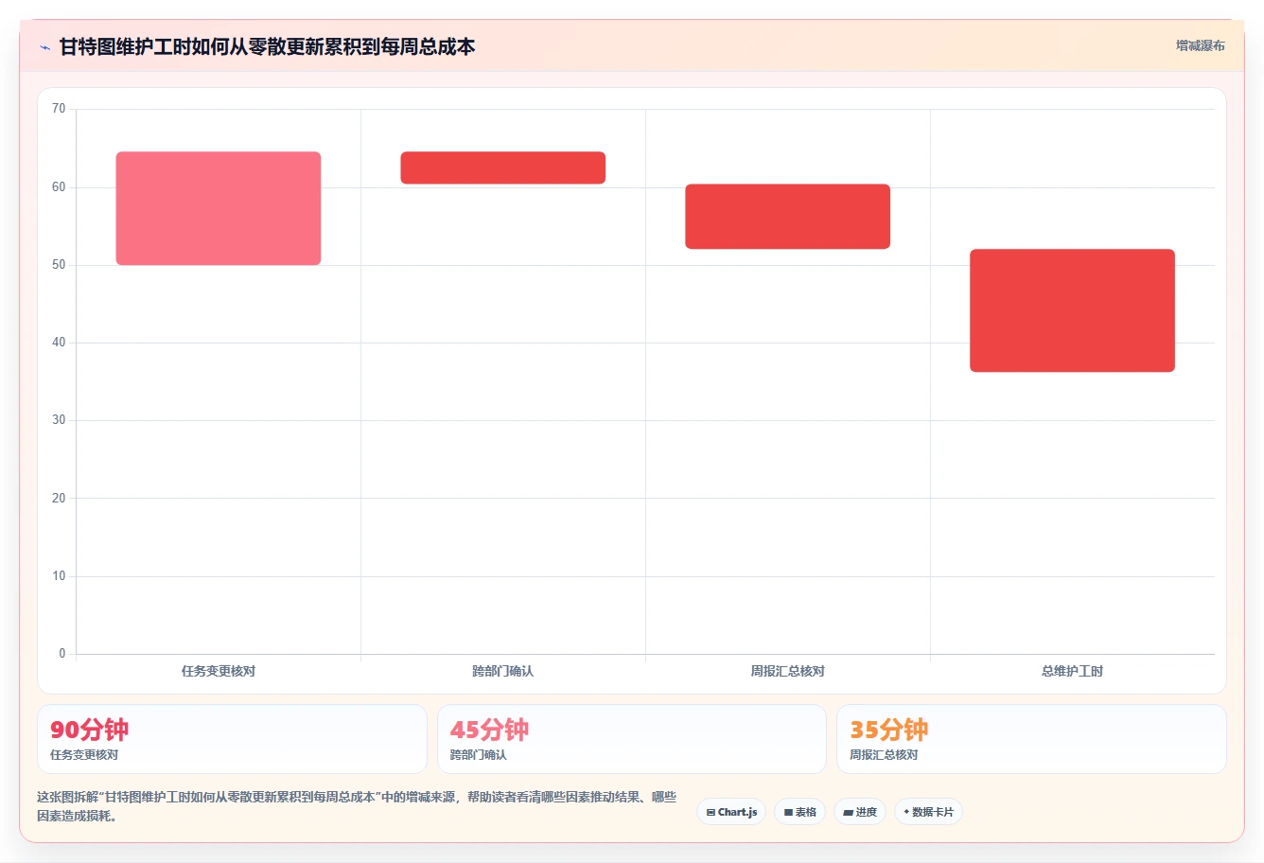Click the 跨部门确认 caption under 45分钟
Image resolution: width=1264 pixels, height=863 pixels.
tap(479, 755)
